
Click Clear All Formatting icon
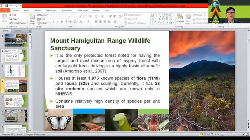[x=90, y=16]
